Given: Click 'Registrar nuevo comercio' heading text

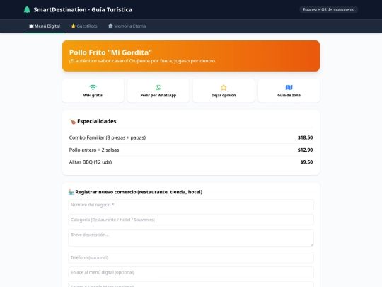Looking at the screenshot, I should [x=139, y=192].
